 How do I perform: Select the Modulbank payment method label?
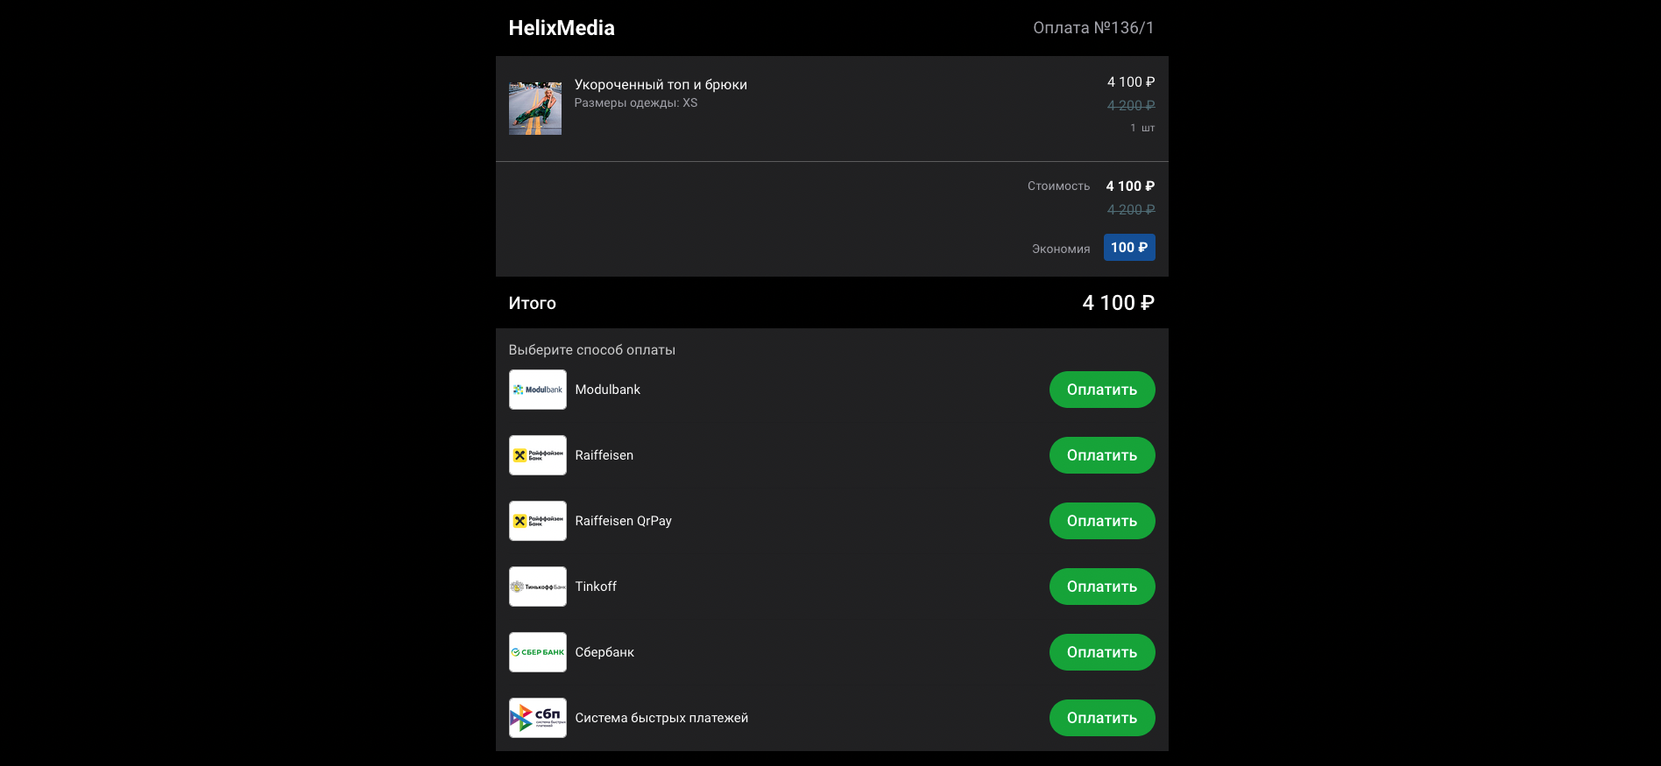pos(607,390)
